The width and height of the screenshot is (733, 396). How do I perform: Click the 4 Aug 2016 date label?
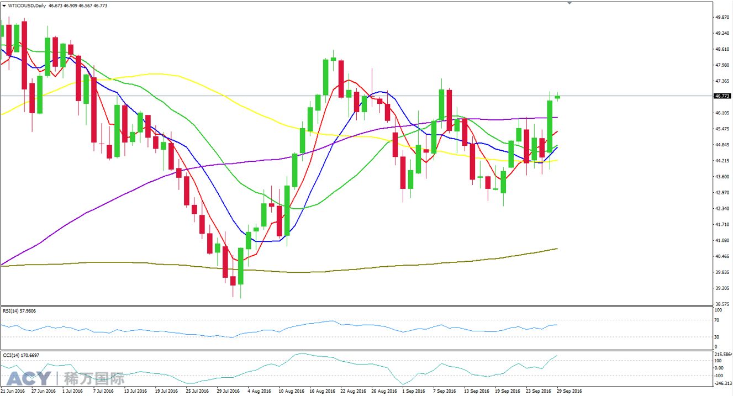pyautogui.click(x=260, y=391)
